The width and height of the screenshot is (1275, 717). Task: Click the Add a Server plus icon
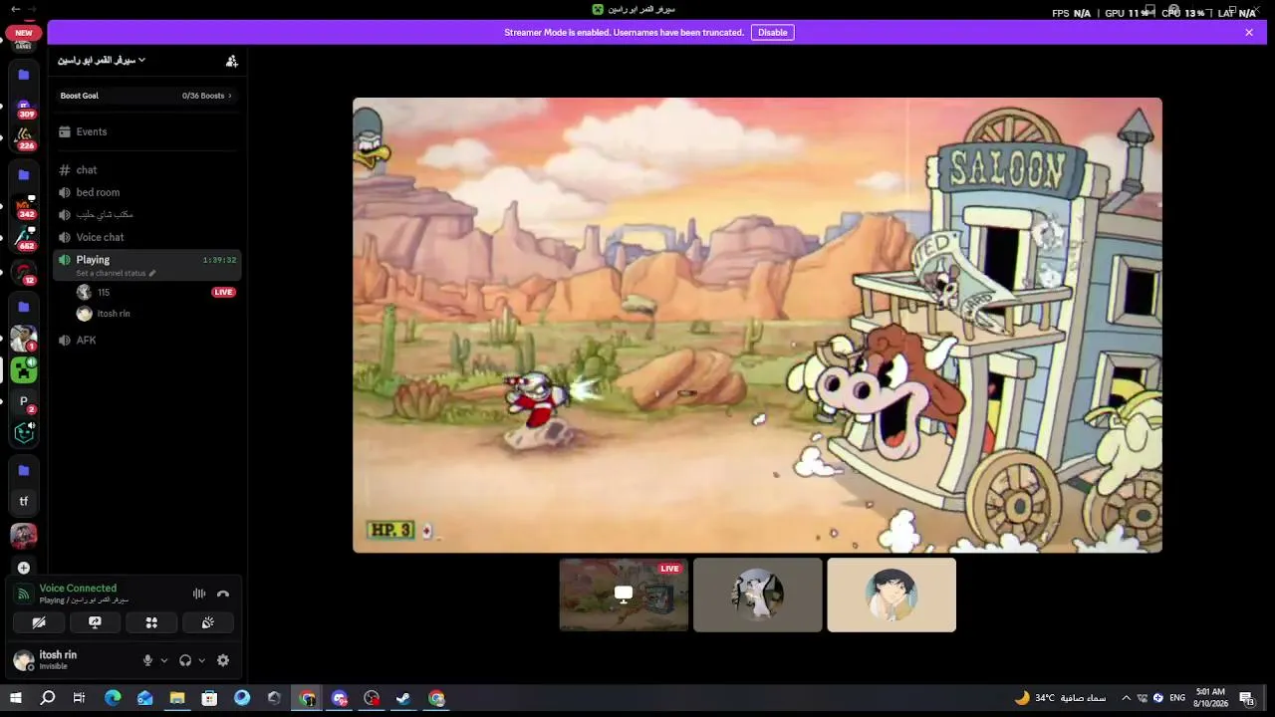click(24, 568)
